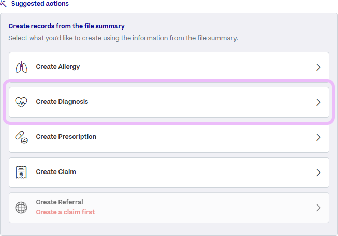Click the globe icon for Create Referral

click(21, 208)
